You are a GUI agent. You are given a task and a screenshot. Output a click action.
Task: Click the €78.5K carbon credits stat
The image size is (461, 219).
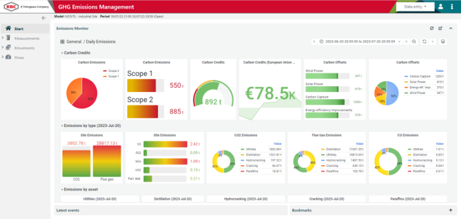270,93
